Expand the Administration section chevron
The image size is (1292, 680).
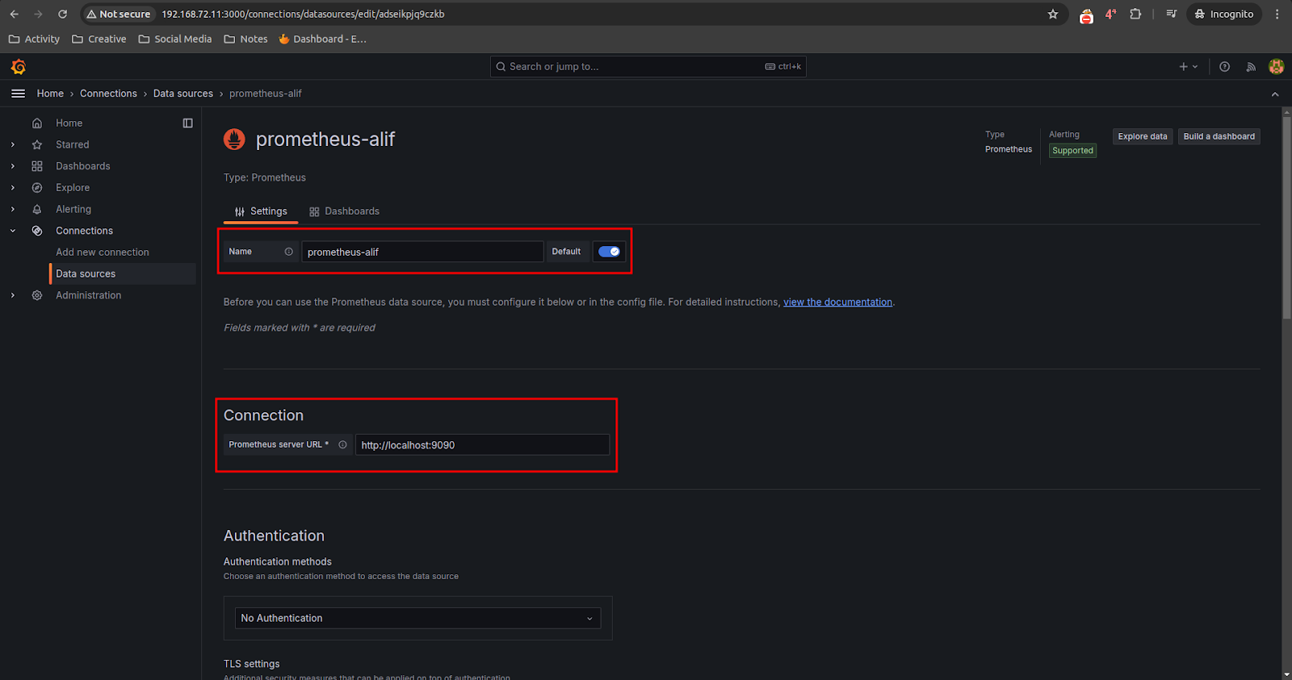[x=13, y=295]
